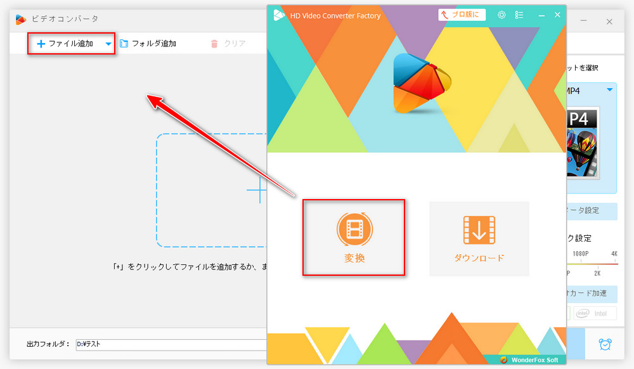Edit the 出力フォルダ path field
Viewport: 634px width, 369px height.
click(171, 344)
